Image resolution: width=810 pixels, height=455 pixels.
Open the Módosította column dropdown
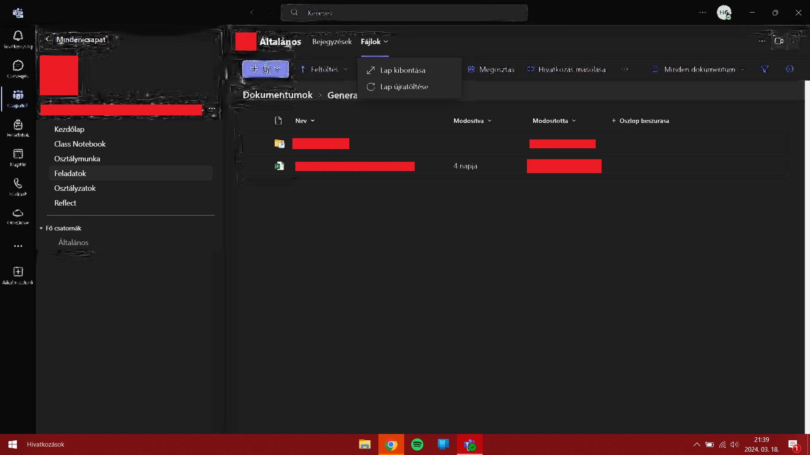[554, 120]
